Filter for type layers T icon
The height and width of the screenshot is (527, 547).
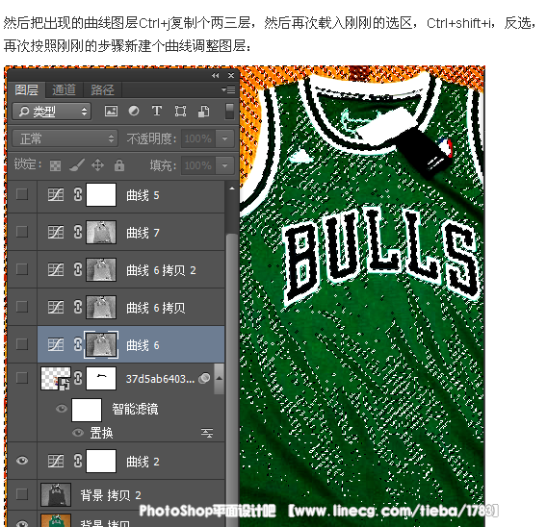157,112
